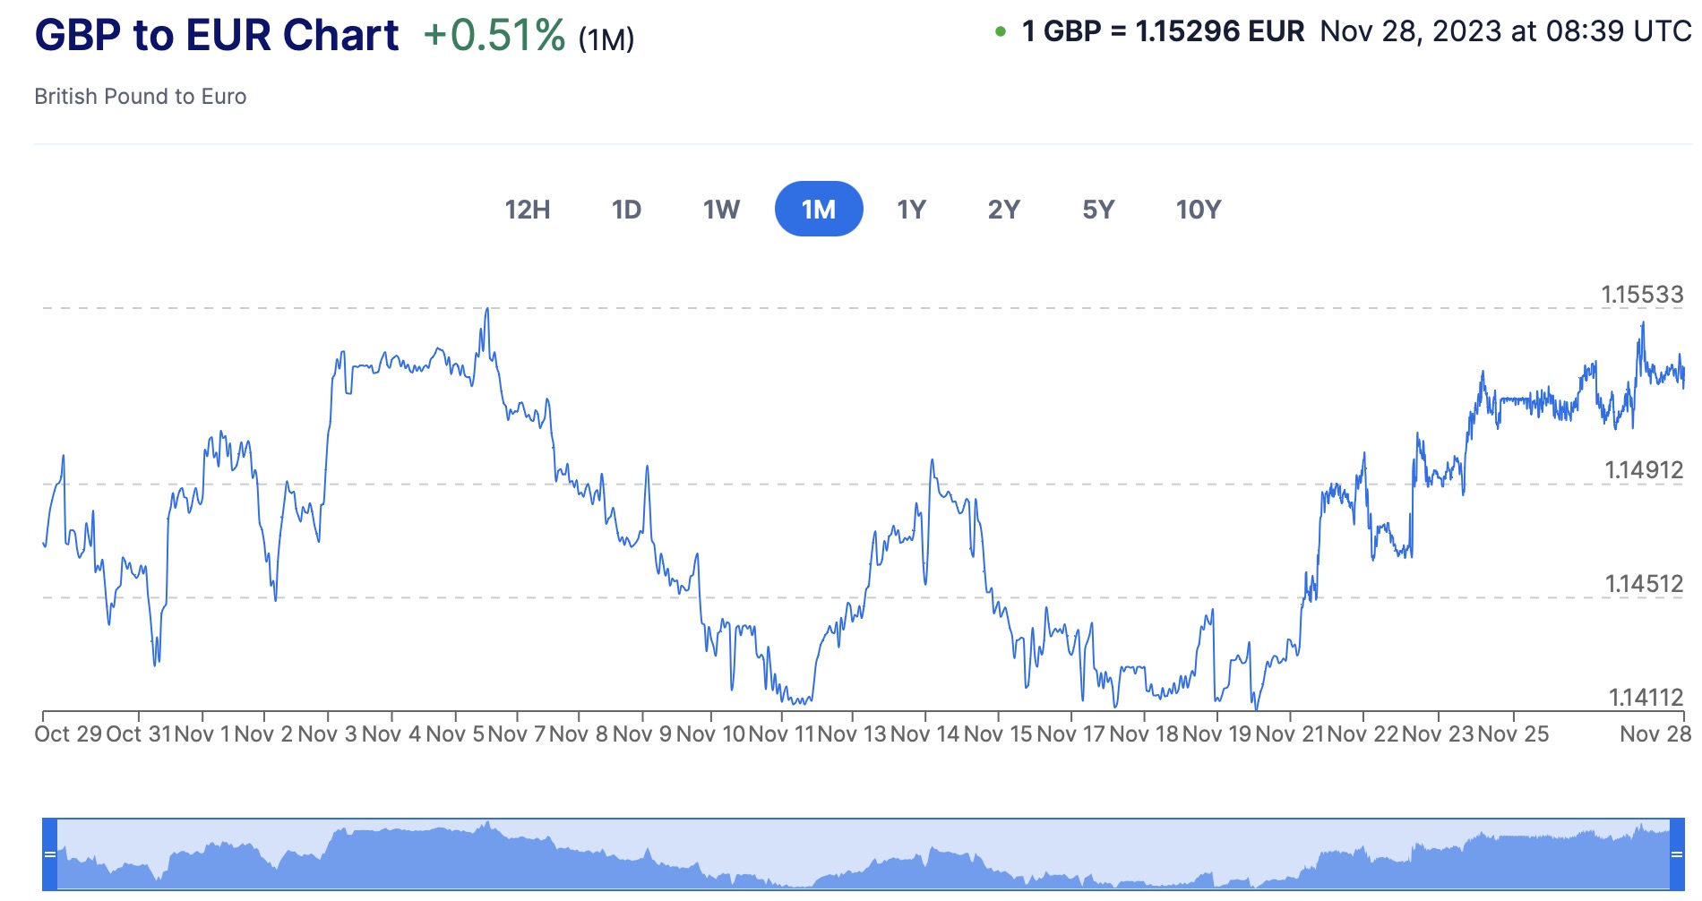Click the Nov 28 x-axis date label
Viewport: 1702px width, 901px height.
(x=1655, y=734)
